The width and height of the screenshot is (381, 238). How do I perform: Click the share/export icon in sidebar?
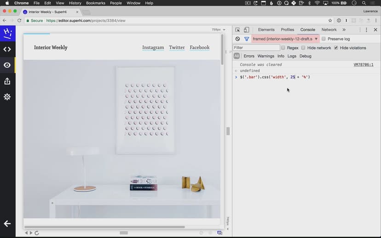coord(7,81)
